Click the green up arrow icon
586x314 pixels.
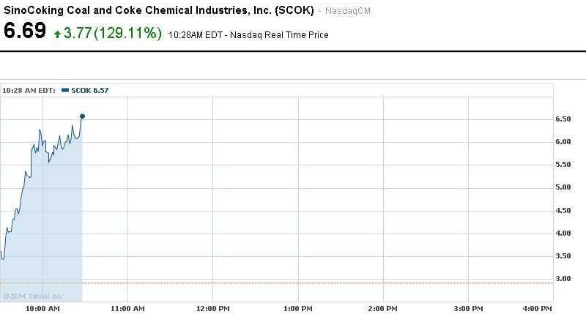point(58,33)
